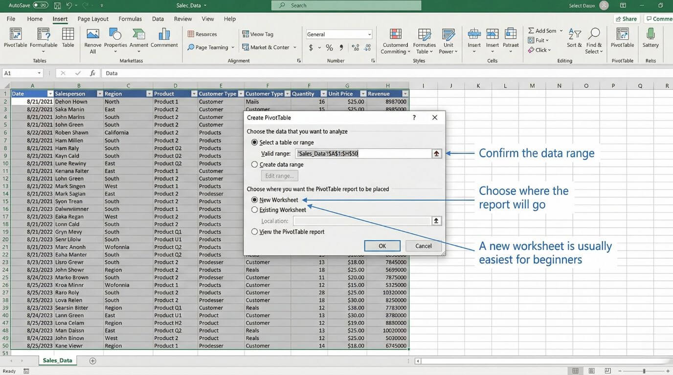Choose the Existing Worksheet option

click(254, 209)
